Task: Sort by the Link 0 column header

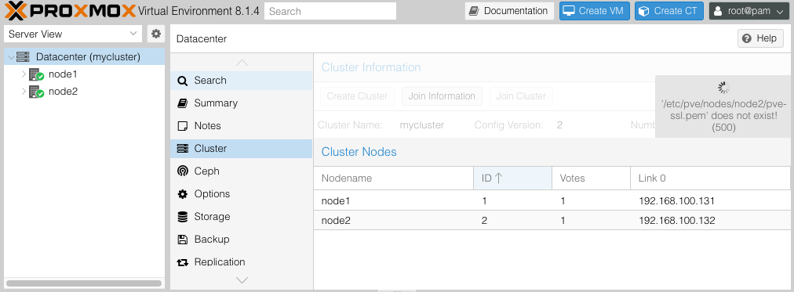Action: click(x=710, y=178)
